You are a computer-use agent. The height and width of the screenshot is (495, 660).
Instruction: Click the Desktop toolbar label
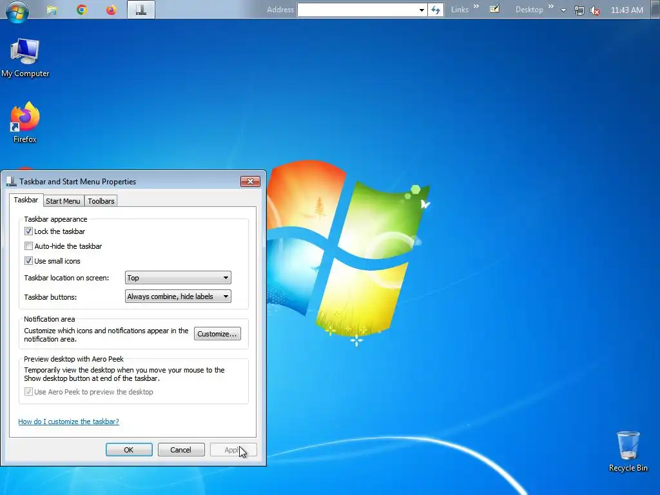pyautogui.click(x=529, y=10)
